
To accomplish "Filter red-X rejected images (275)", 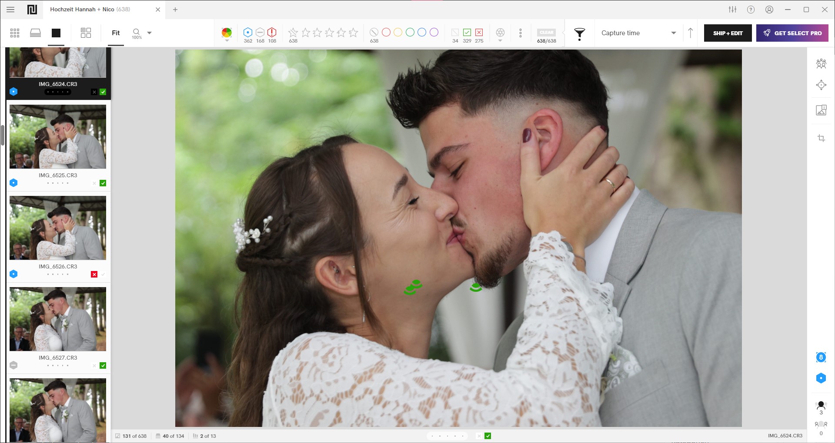I will (479, 33).
